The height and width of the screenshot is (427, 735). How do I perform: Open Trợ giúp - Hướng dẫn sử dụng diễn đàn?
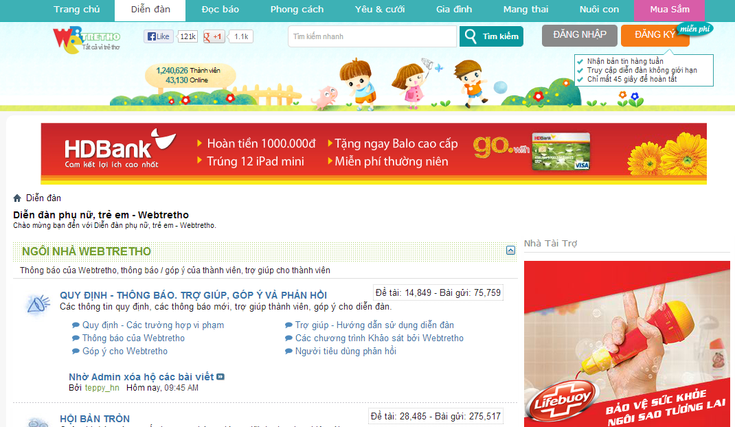(374, 325)
